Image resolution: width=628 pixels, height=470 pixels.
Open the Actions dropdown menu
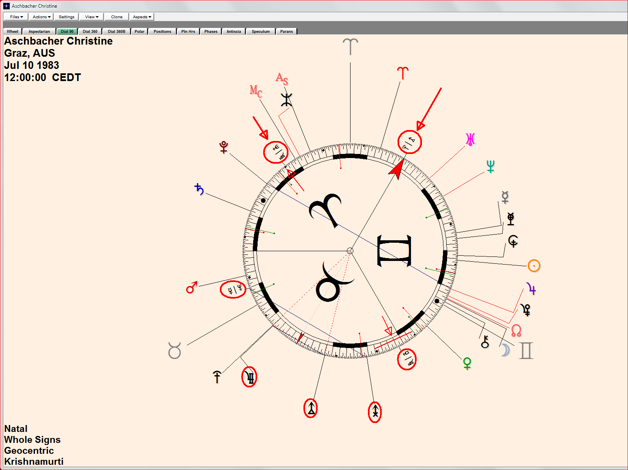coord(41,17)
